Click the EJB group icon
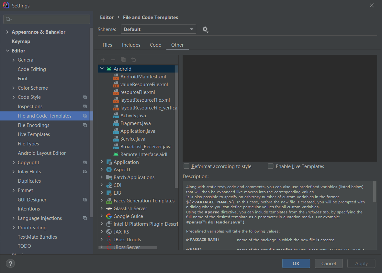This screenshot has height=273, width=382. (109, 193)
